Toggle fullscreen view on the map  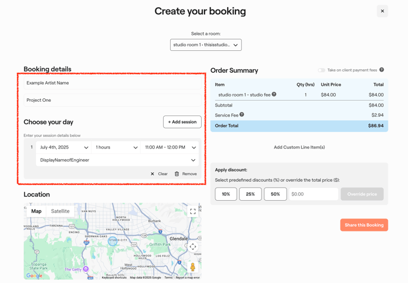(x=193, y=211)
